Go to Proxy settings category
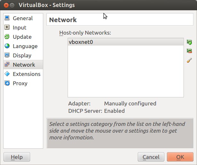This screenshot has width=197, height=165. pos(23,83)
